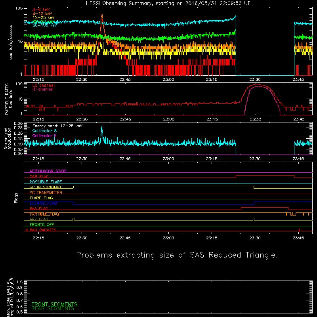This screenshot has height=317, width=317.
Task: Click the BAD_PACKETS flag label
Action: click(43, 230)
